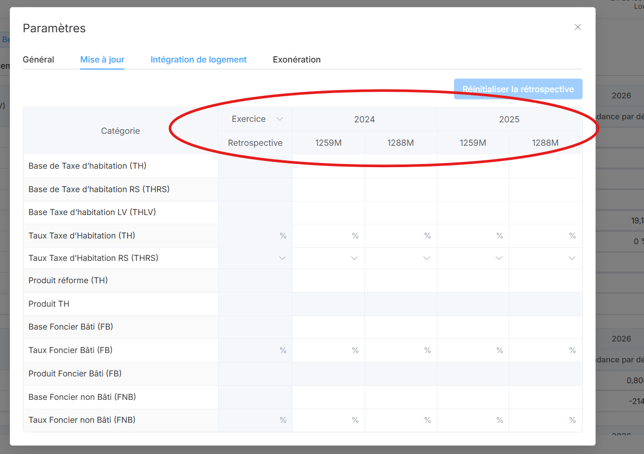Open Taux TH RS dropdown for 2025 1288M
This screenshot has width=644, height=454.
tap(545, 258)
